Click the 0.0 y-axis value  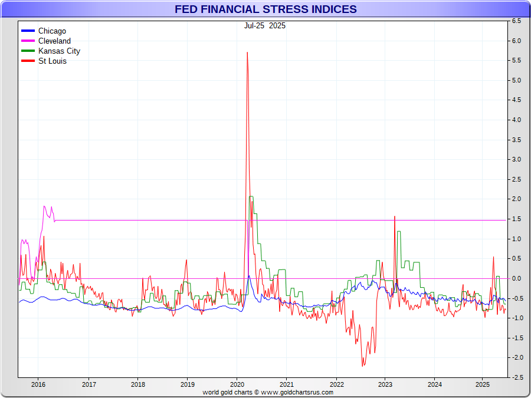click(516, 278)
